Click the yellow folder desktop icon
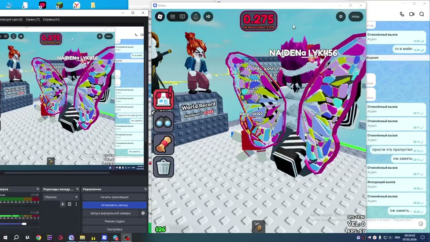This screenshot has width=430, height=242. point(93,5)
